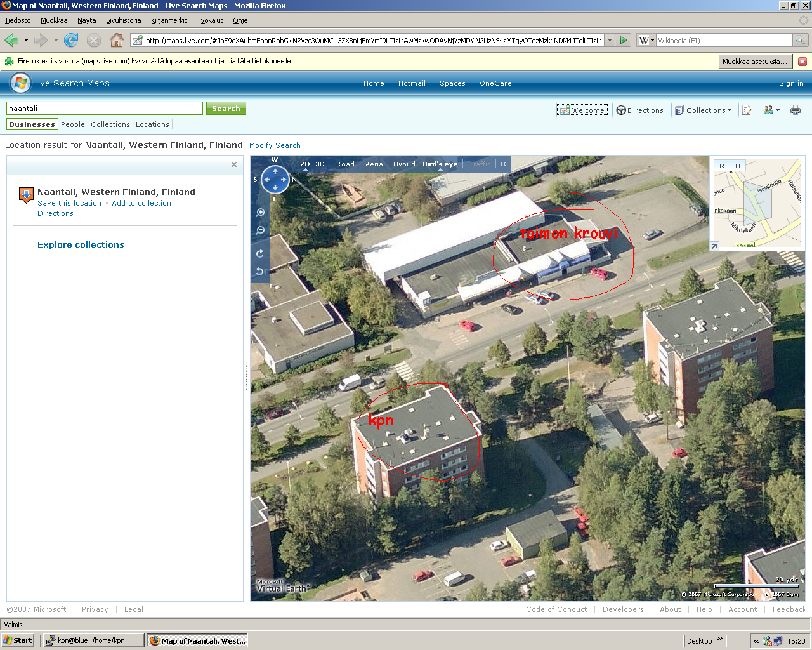Click the orange Naantali result pushpin icon

(x=26, y=195)
